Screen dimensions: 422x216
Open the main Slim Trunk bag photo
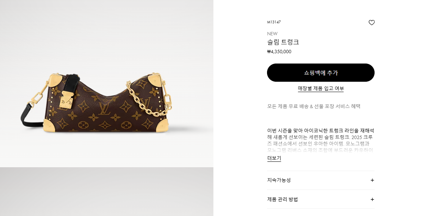click(x=107, y=83)
